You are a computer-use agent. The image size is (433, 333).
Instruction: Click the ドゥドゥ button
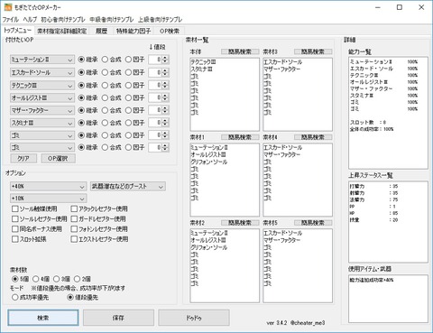tap(194, 318)
